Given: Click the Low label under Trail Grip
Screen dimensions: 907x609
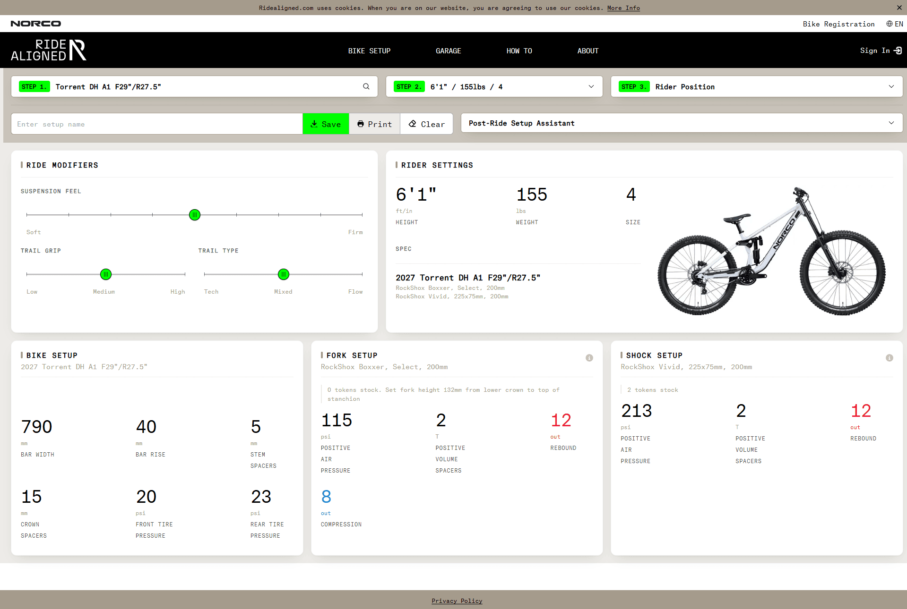Looking at the screenshot, I should coord(32,292).
